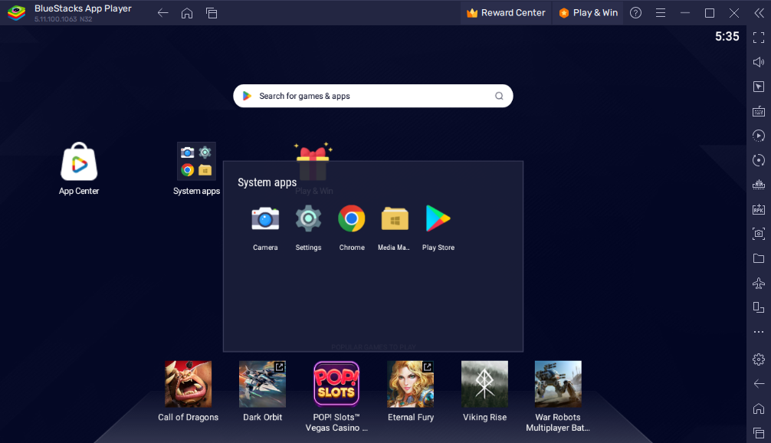The width and height of the screenshot is (771, 443).
Task: Click the rotate screen icon in sidebar
Action: point(759,307)
